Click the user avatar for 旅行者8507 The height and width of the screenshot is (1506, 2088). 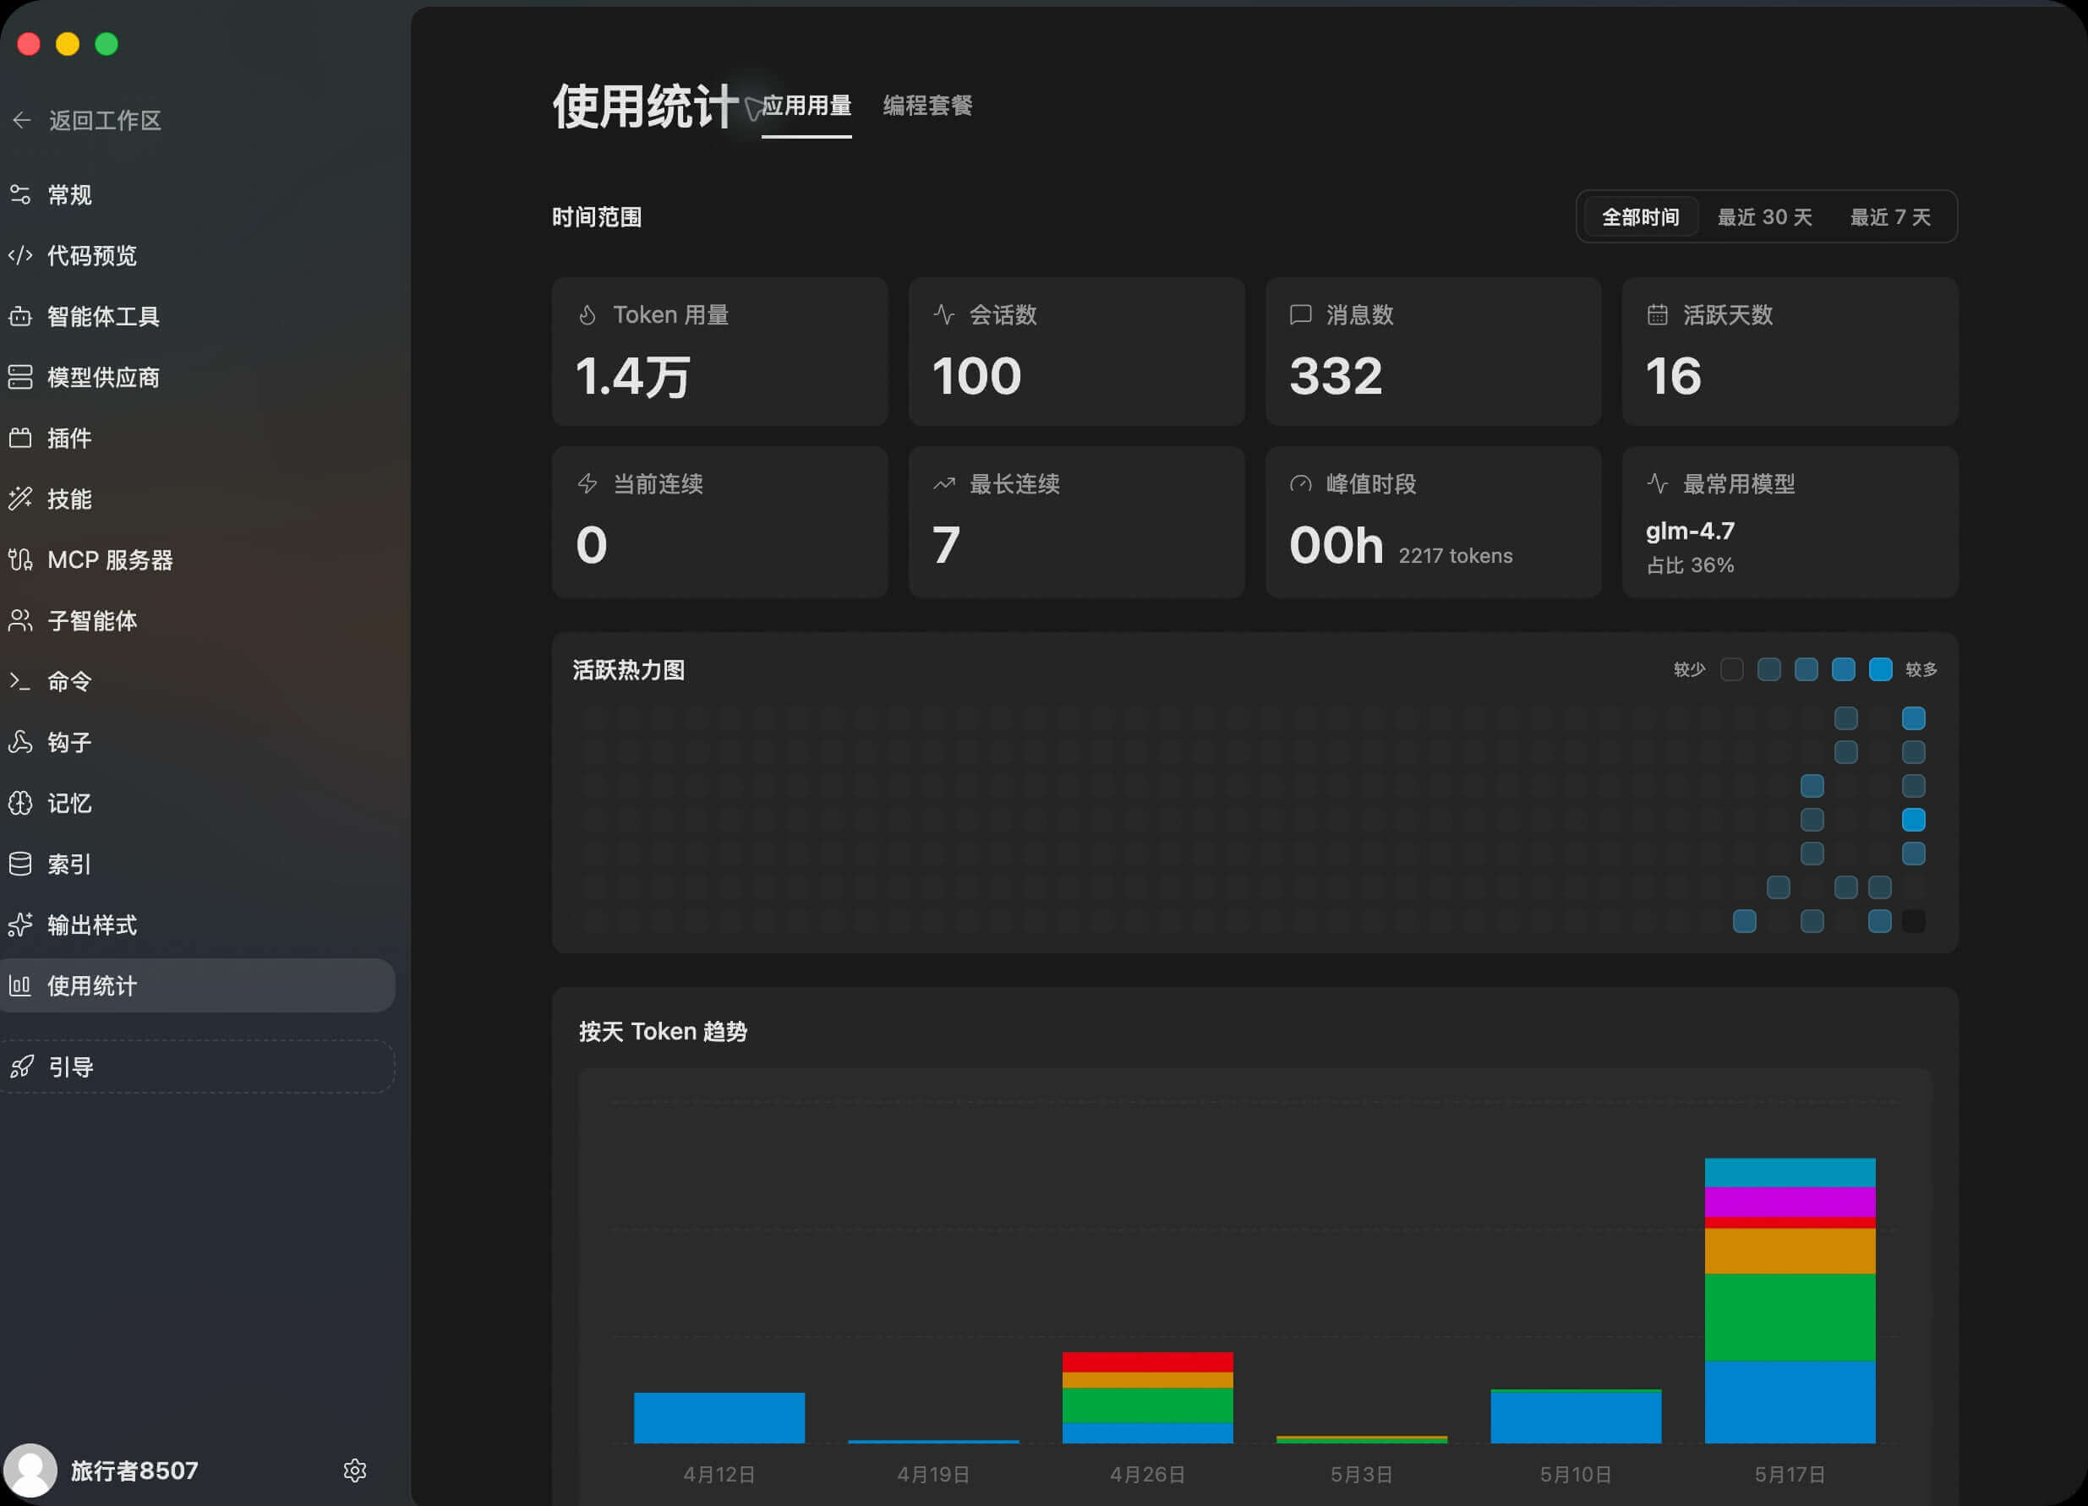[x=30, y=1471]
